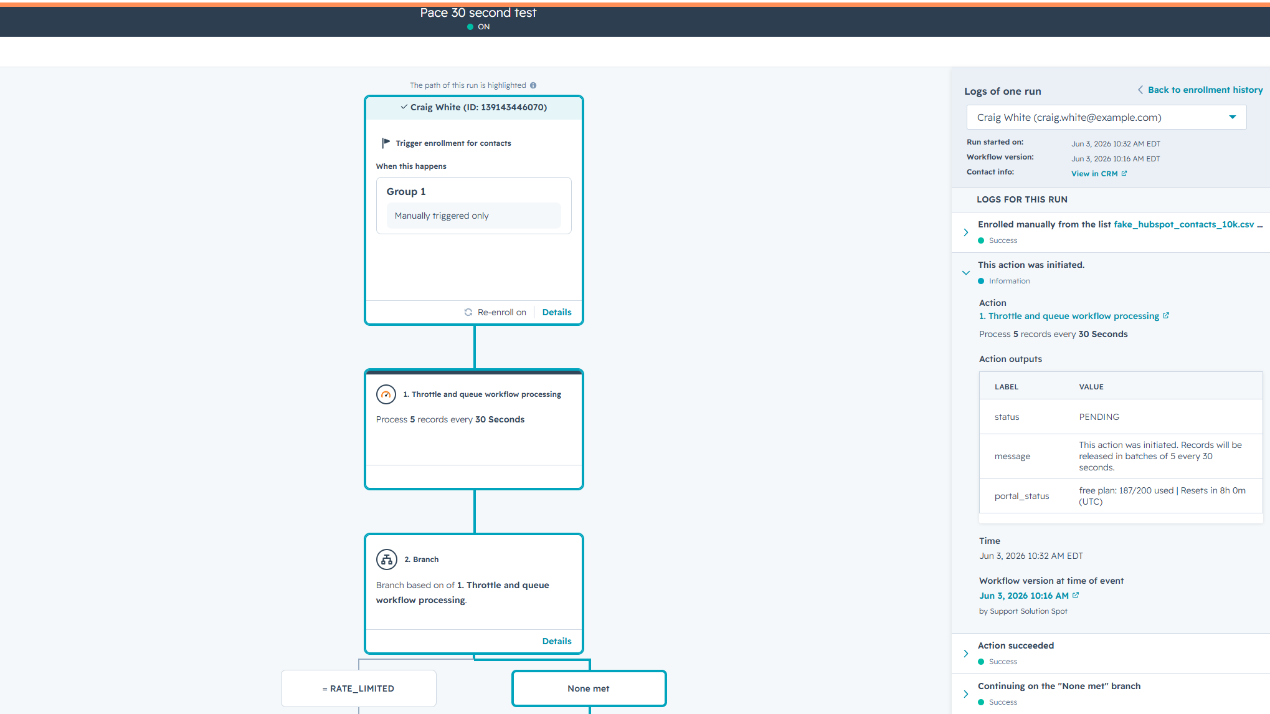Click the info icon beside highlighted path note
Screen dimensions: 1270x714
(x=533, y=85)
